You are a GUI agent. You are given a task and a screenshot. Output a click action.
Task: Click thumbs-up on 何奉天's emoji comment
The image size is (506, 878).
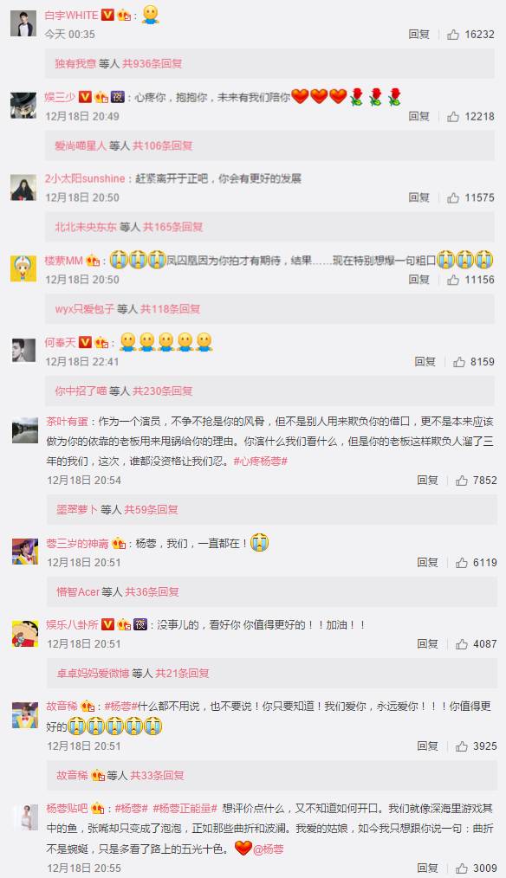pos(459,362)
